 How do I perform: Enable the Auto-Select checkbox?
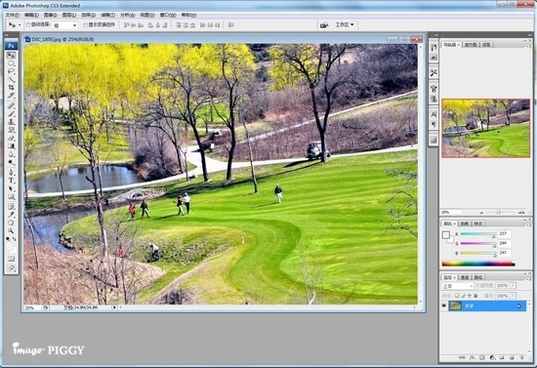pyautogui.click(x=28, y=24)
